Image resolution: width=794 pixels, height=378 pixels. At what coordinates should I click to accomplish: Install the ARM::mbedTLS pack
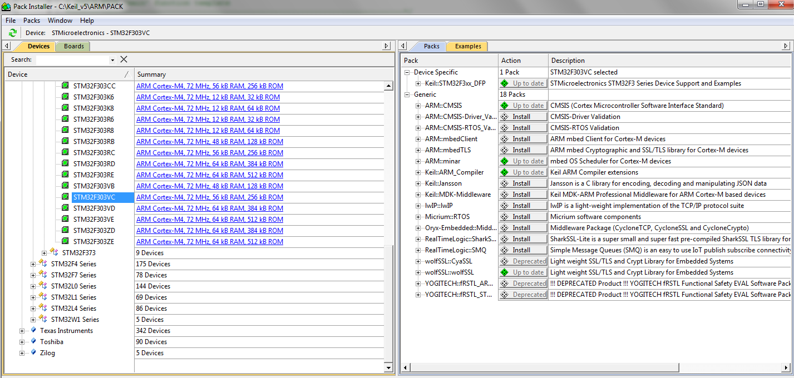point(523,150)
